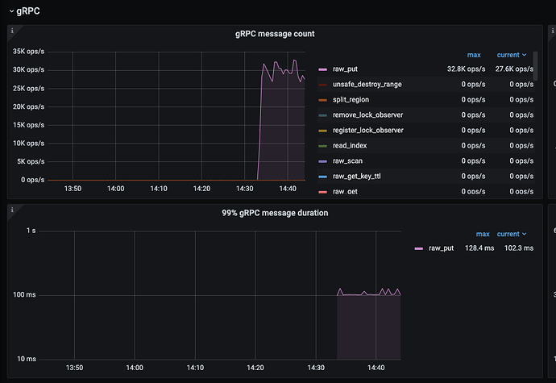This screenshot has height=383, width=556.
Task: Collapse the gRPC row chevron
Action: coord(11,12)
